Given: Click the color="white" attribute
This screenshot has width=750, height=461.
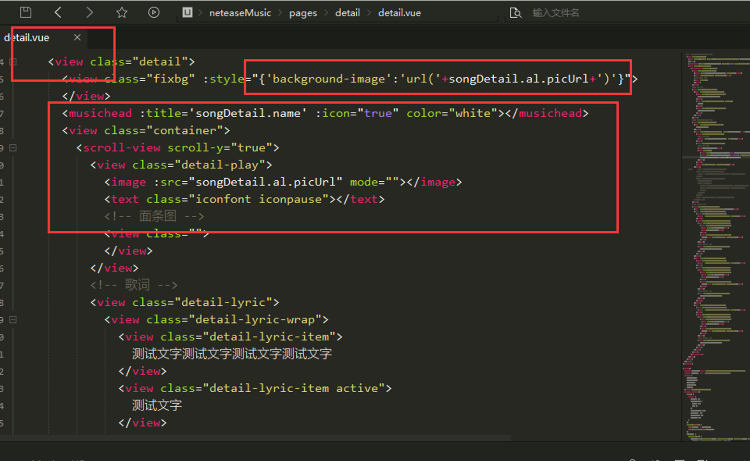Looking at the screenshot, I should click(452, 113).
